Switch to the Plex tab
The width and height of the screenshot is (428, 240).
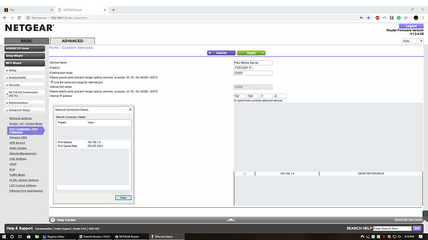tap(29, 10)
